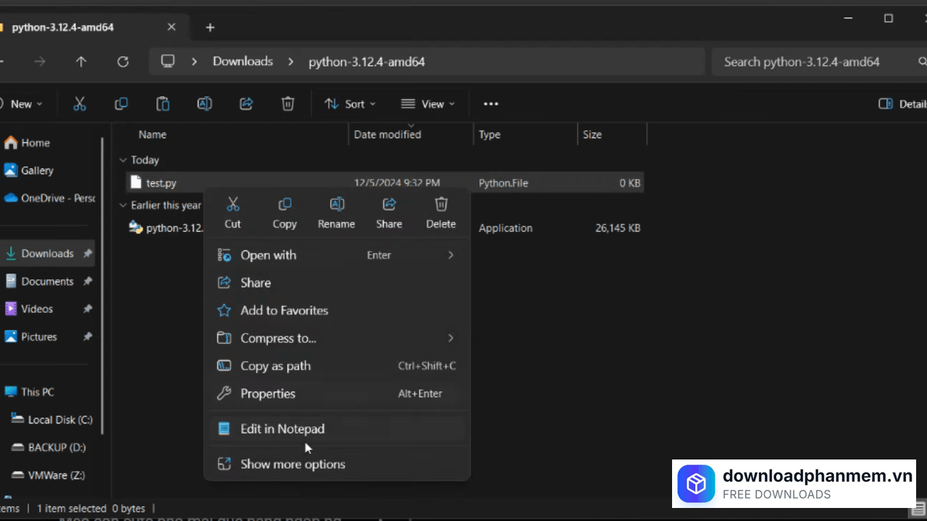Image resolution: width=927 pixels, height=521 pixels.
Task: Sort by the Size column header
Action: click(592, 135)
